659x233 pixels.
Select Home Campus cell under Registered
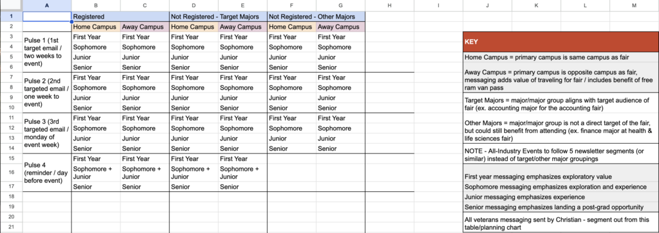tap(96, 26)
